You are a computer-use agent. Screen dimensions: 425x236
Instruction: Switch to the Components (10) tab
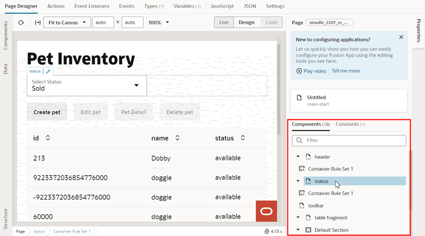tap(311, 124)
